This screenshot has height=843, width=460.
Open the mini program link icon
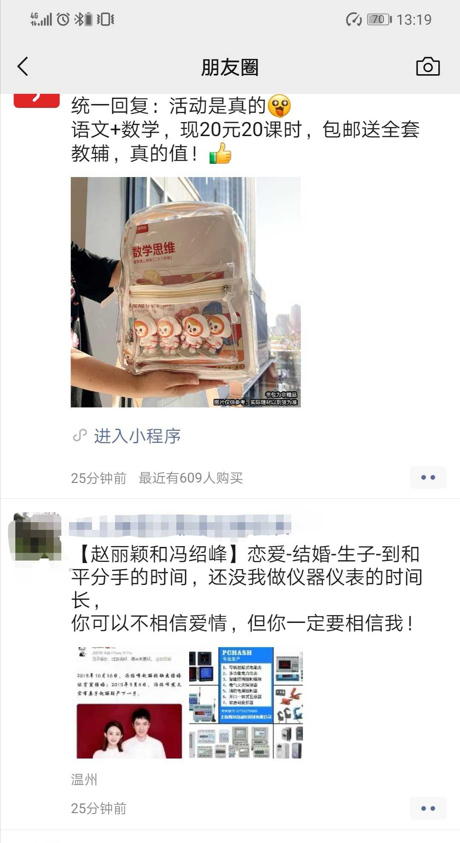[x=80, y=436]
